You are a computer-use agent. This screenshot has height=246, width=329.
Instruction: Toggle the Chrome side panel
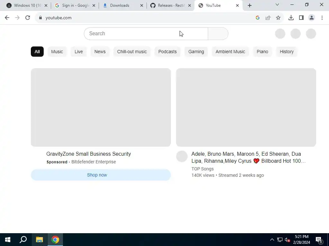tap(301, 18)
